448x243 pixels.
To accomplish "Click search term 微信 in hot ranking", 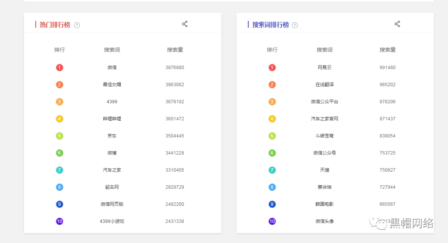I will pyautogui.click(x=112, y=68).
